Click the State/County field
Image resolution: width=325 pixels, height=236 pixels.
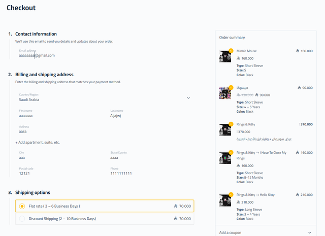[x=150, y=155]
